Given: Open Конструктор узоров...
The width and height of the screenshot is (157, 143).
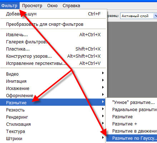Looking at the screenshot, I should [53, 56].
